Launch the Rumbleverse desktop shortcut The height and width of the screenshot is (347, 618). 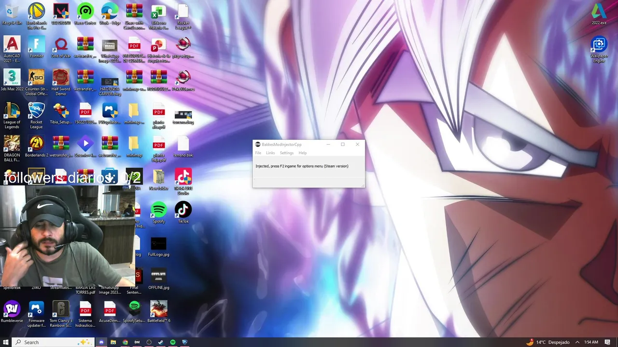click(x=12, y=311)
